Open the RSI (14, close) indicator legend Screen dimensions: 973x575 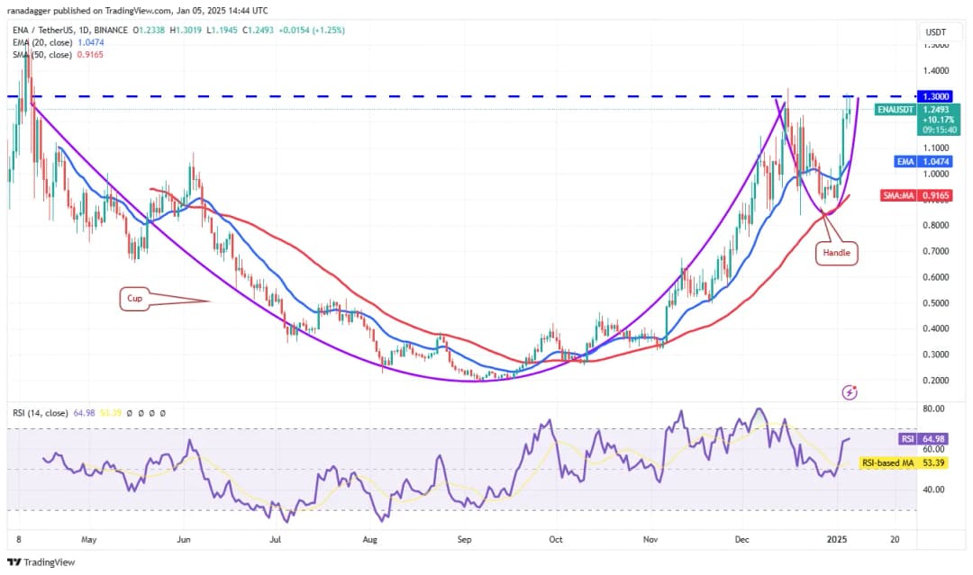click(41, 413)
